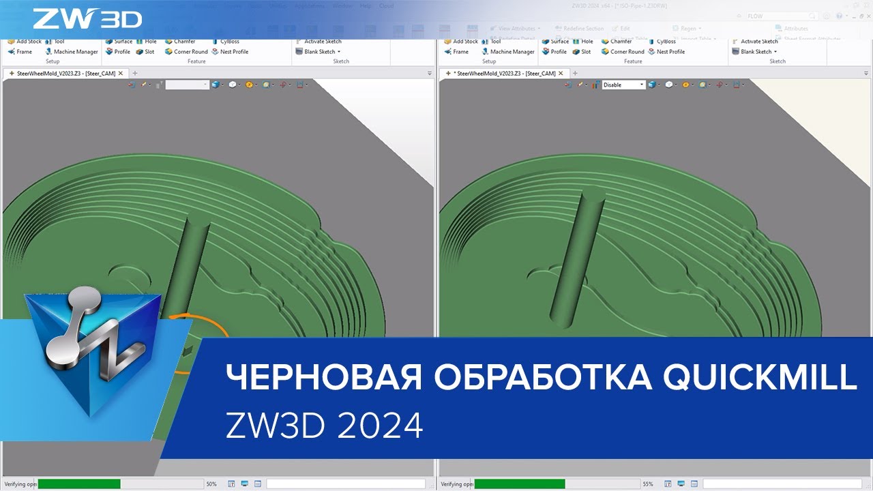Click Frame tool in right window

tap(456, 52)
